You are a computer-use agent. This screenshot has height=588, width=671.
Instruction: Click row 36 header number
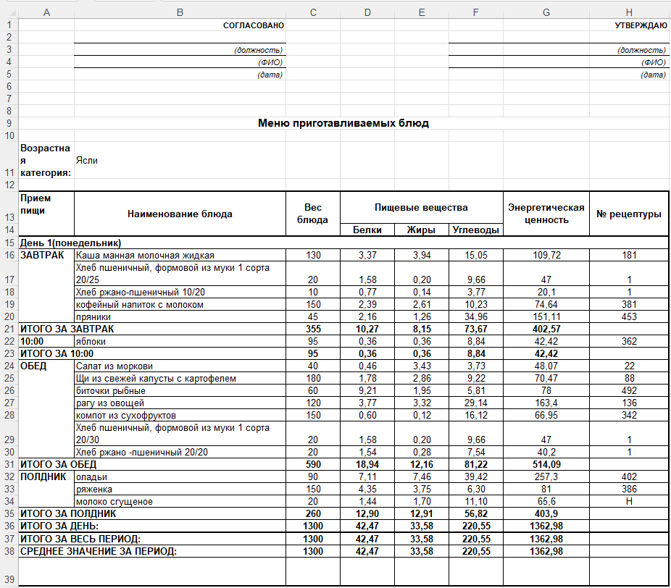tap(9, 526)
